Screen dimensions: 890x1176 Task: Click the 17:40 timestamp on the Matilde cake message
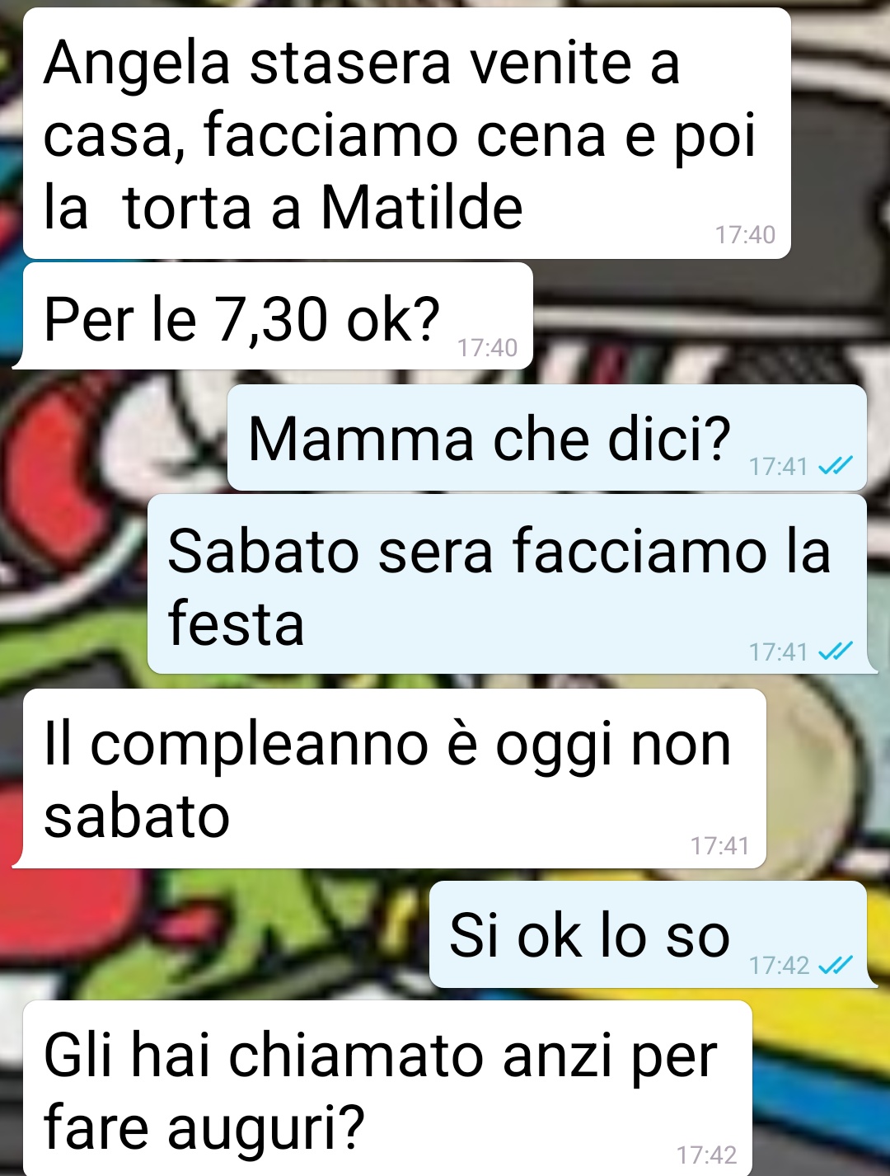coord(745,235)
